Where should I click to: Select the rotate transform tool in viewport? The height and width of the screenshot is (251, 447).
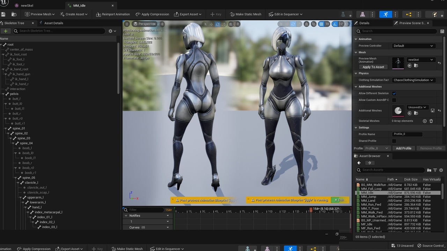tap(218, 24)
